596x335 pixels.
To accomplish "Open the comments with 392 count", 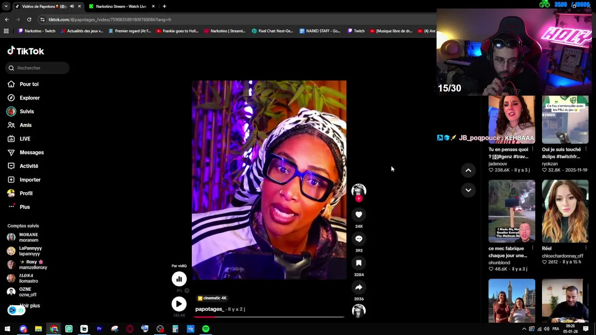I will [x=359, y=239].
